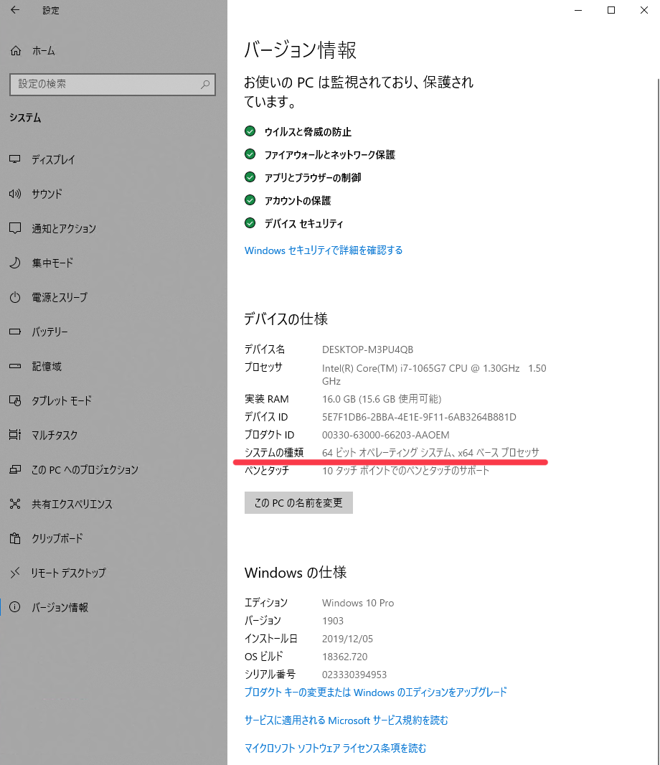Image resolution: width=660 pixels, height=765 pixels.
Task: Open 通知とアクション settings page
Action: pyautogui.click(x=63, y=229)
